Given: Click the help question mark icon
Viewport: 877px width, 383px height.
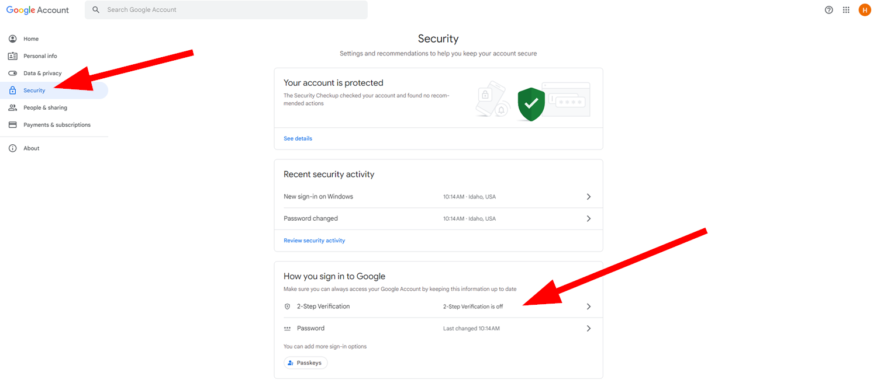Looking at the screenshot, I should (828, 10).
